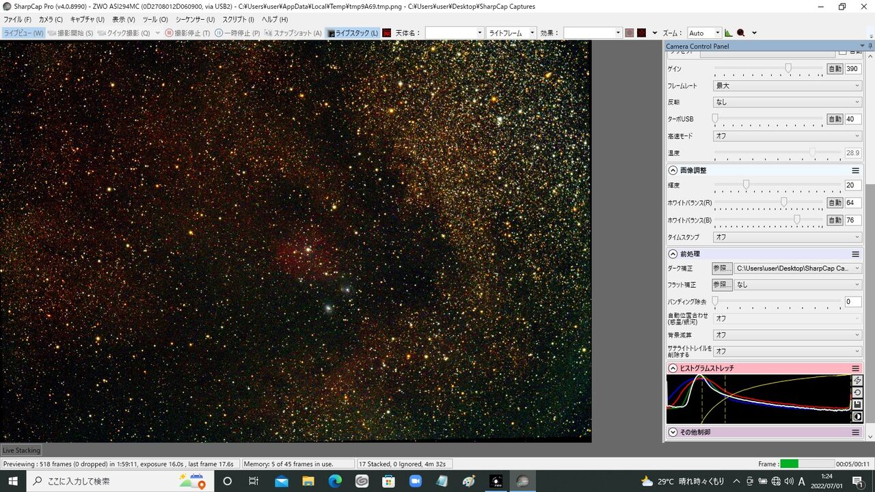The width and height of the screenshot is (875, 492).
Task: Click the Snapshot (スナップショット) toolbar button
Action: pyautogui.click(x=293, y=33)
